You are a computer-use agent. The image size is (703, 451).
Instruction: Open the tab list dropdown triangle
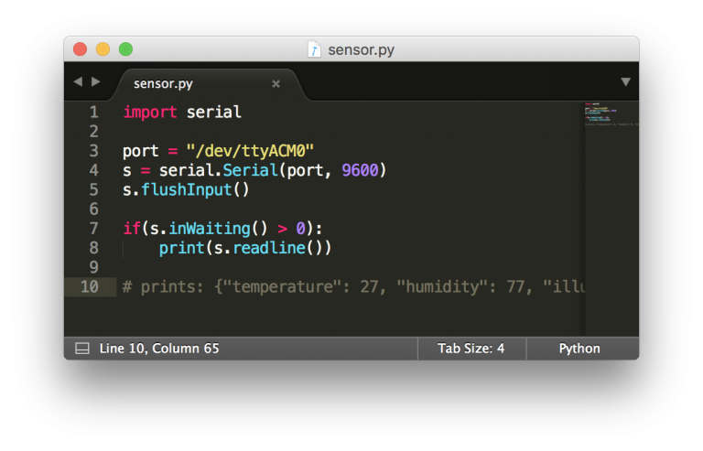click(x=625, y=82)
